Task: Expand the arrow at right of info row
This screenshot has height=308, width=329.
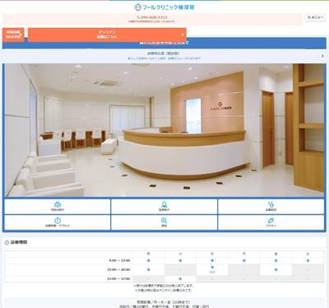Action: click(322, 56)
